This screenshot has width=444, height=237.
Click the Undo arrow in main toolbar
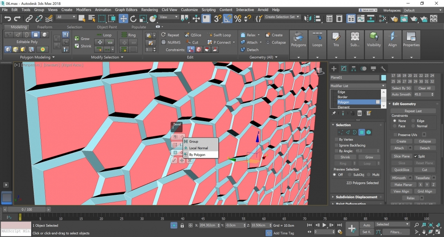tap(8, 18)
